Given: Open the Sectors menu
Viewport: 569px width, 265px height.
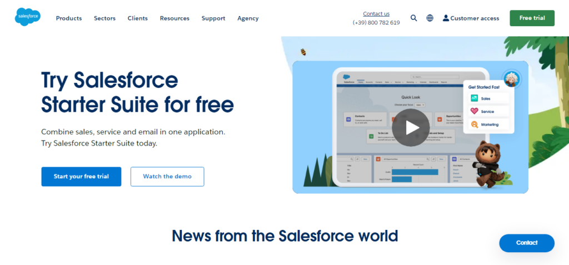Looking at the screenshot, I should pos(104,18).
